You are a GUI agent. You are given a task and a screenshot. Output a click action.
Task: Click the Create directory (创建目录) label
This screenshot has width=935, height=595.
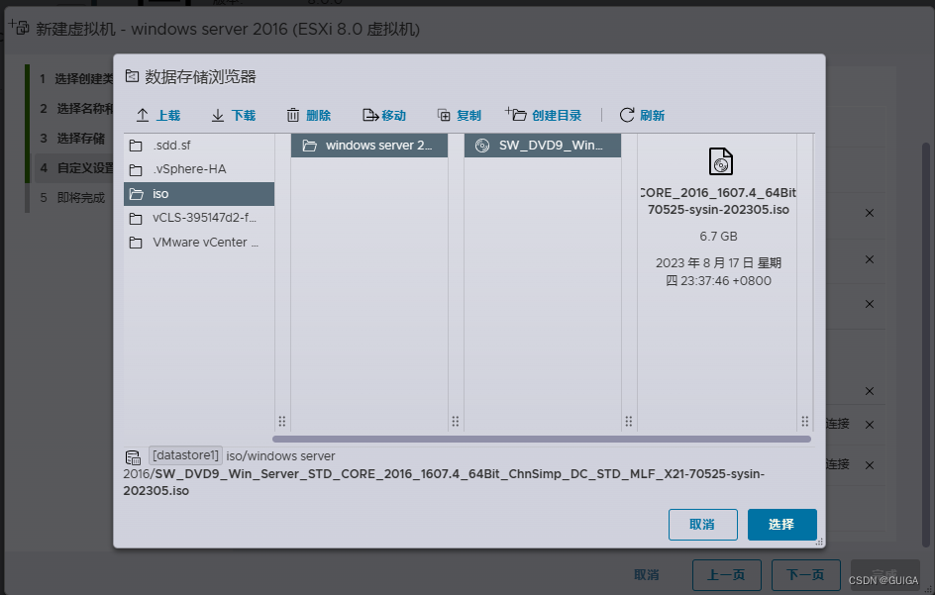coord(557,116)
